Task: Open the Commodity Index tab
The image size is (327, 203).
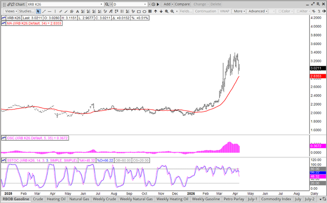Action: [276, 199]
